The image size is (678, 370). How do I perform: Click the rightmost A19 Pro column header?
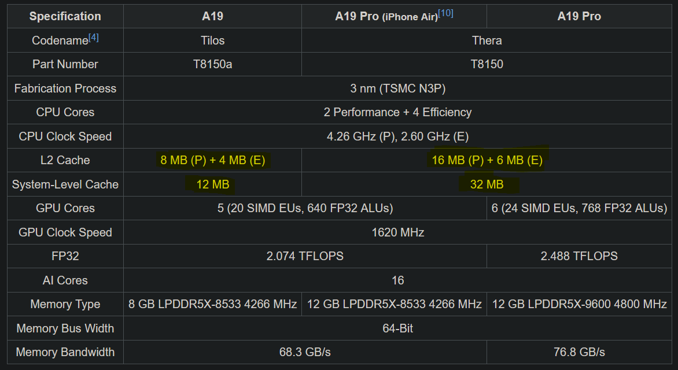pyautogui.click(x=579, y=16)
